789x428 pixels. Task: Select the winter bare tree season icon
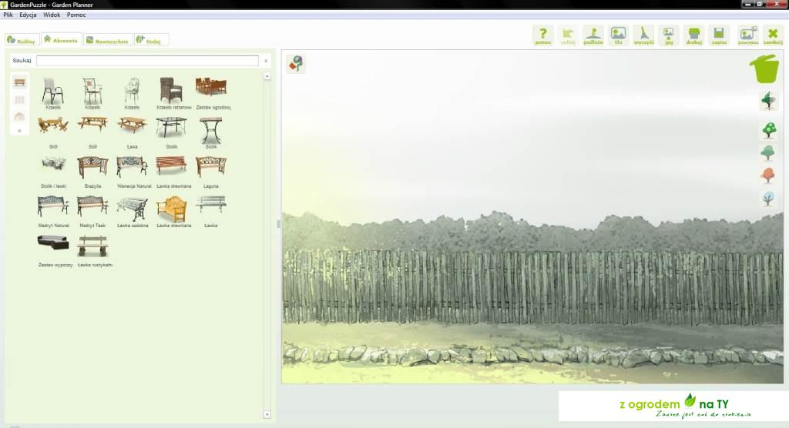point(768,199)
